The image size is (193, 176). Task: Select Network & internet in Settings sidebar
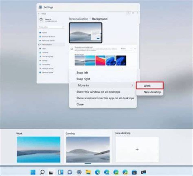[x=48, y=41]
